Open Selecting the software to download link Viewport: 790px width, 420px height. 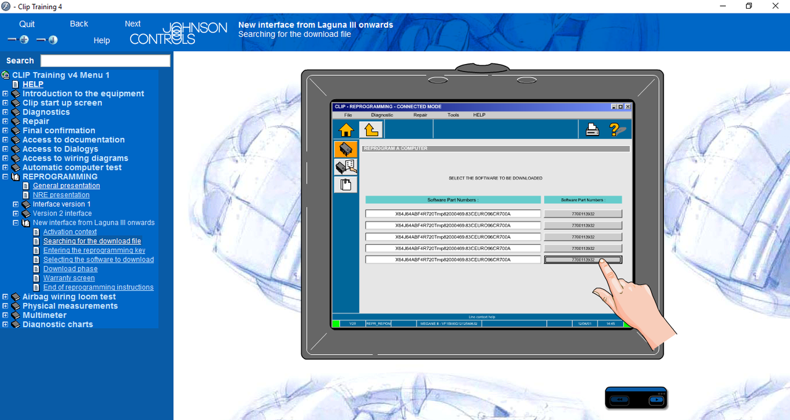point(99,260)
